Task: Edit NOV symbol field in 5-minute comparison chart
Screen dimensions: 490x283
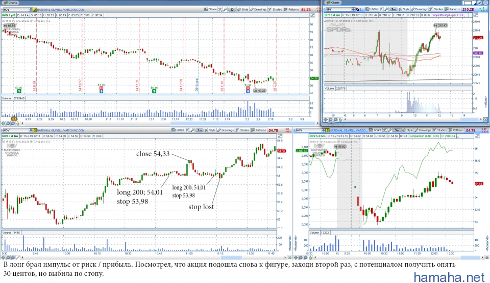Action: (x=309, y=130)
